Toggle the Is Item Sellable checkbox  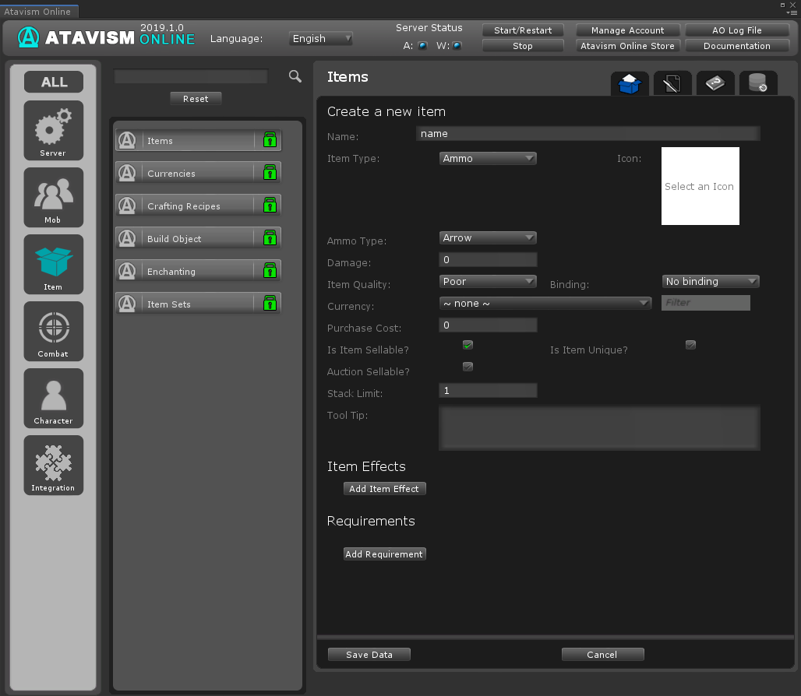tap(468, 345)
